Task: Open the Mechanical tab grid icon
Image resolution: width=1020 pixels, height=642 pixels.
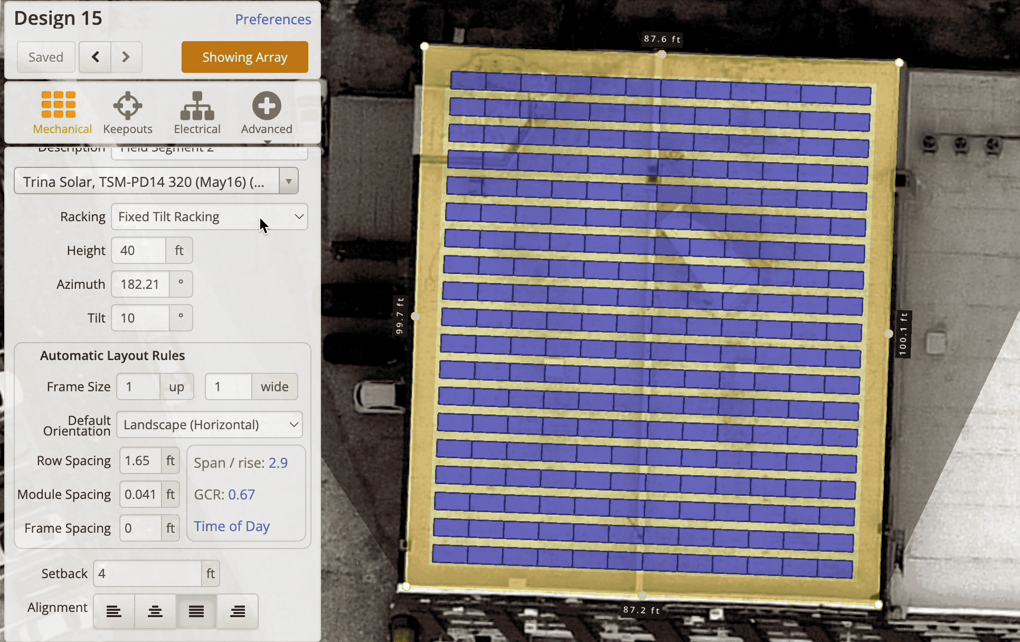Action: 59,105
